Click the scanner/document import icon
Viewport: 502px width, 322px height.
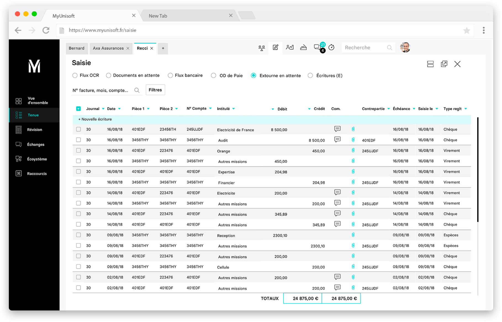coord(303,47)
